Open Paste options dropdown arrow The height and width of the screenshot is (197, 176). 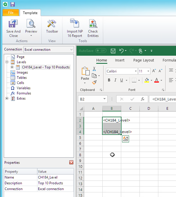click(85, 83)
